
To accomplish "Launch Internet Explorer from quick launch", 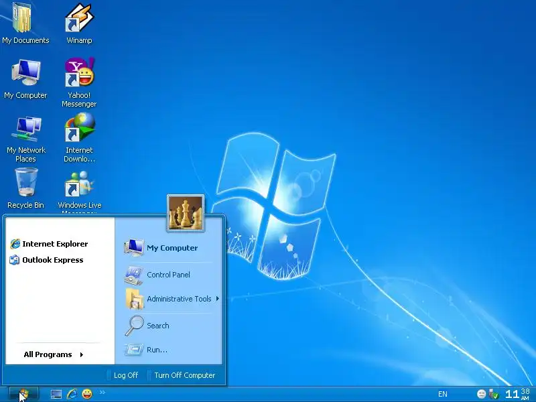I will [72, 394].
